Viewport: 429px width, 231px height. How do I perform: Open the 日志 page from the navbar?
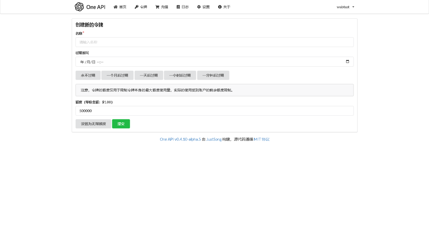(182, 7)
